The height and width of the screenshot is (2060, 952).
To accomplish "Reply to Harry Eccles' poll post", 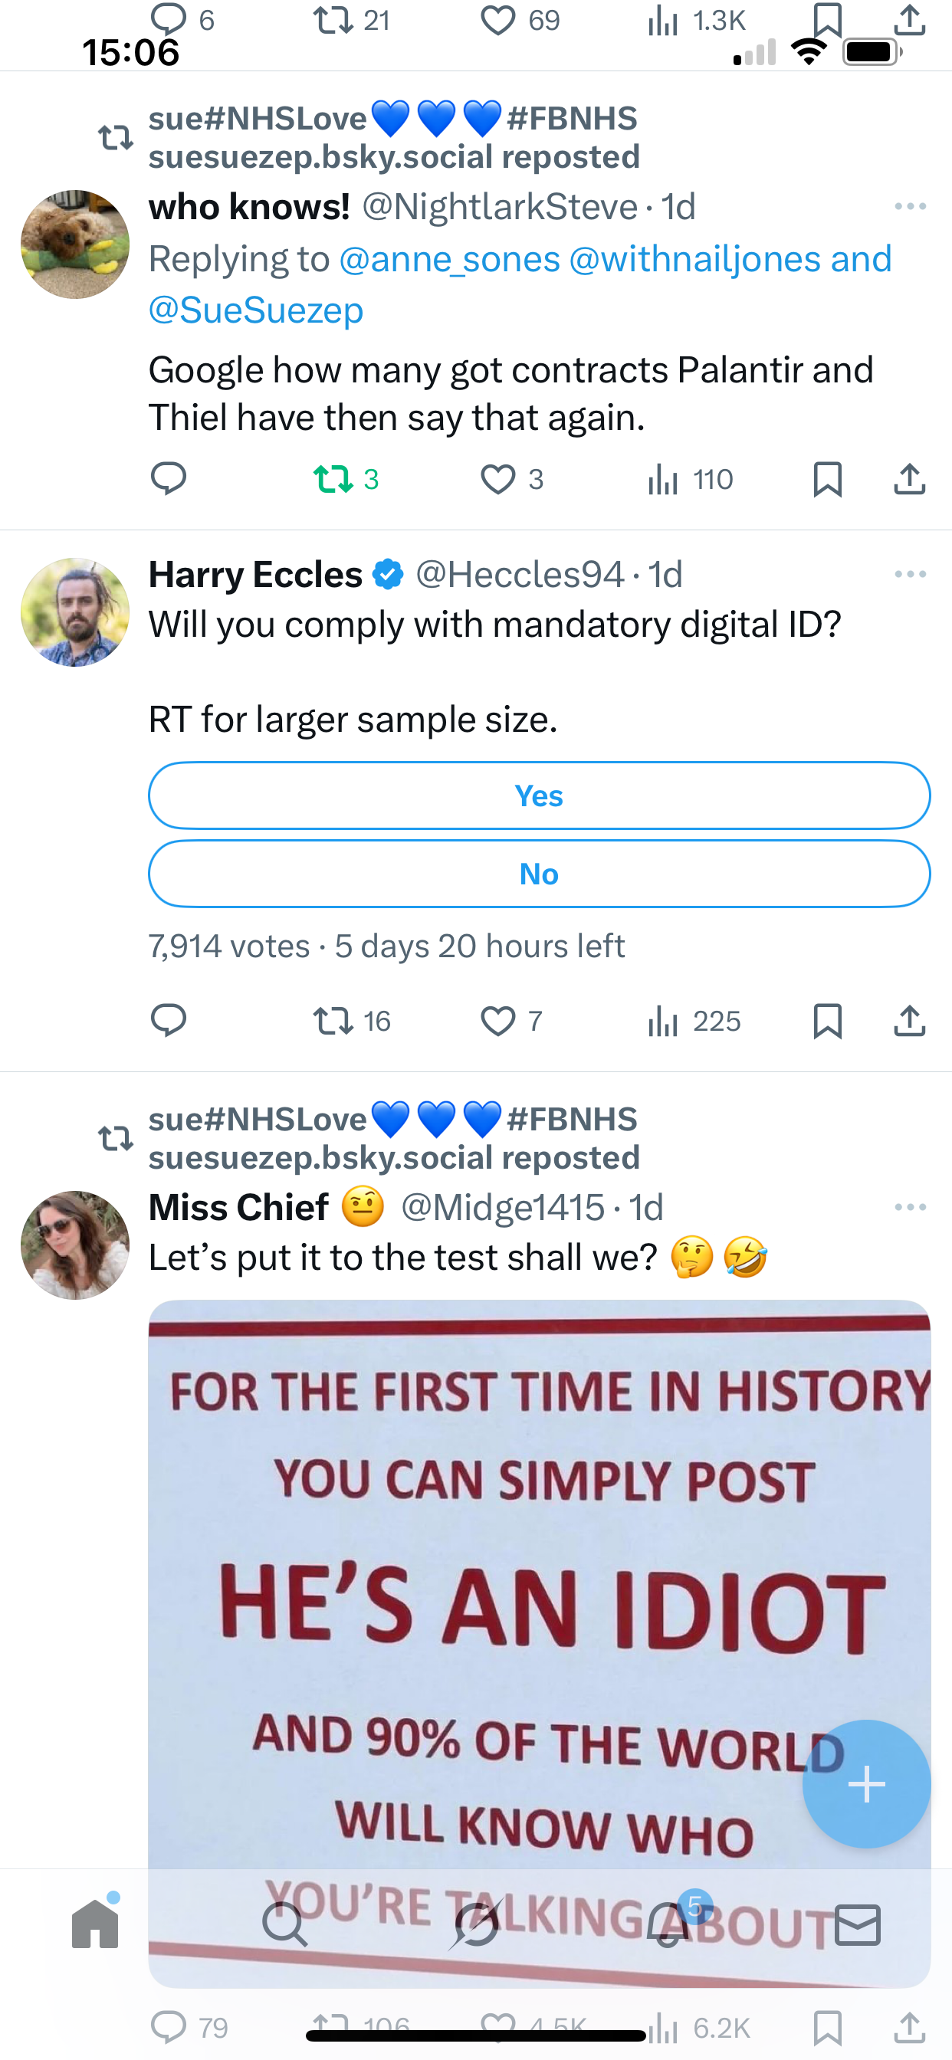I will pos(168,1022).
